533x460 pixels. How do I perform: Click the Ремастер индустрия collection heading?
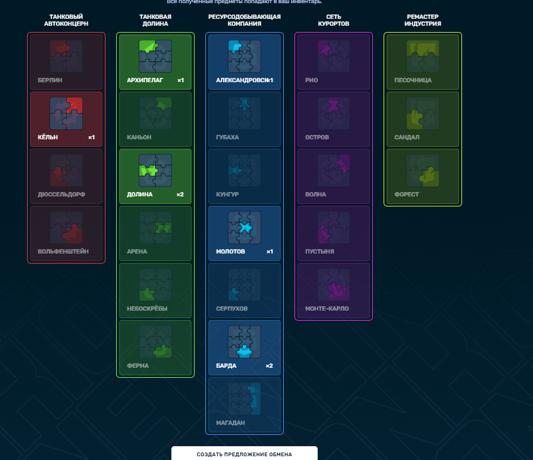point(423,20)
